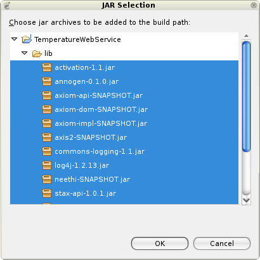The image size is (260, 260).
Task: Click the scrollbar up arrow
Action: point(246,36)
